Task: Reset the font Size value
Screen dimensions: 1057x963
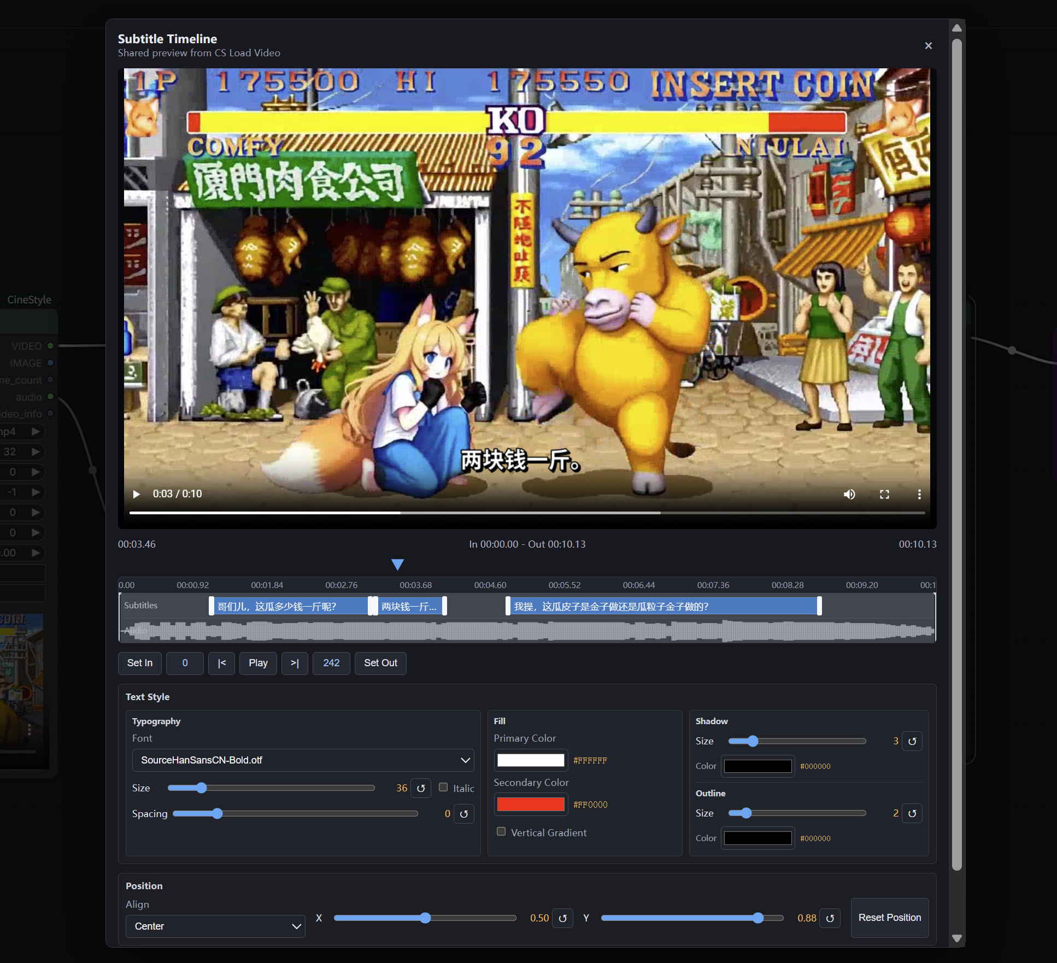Action: [421, 788]
